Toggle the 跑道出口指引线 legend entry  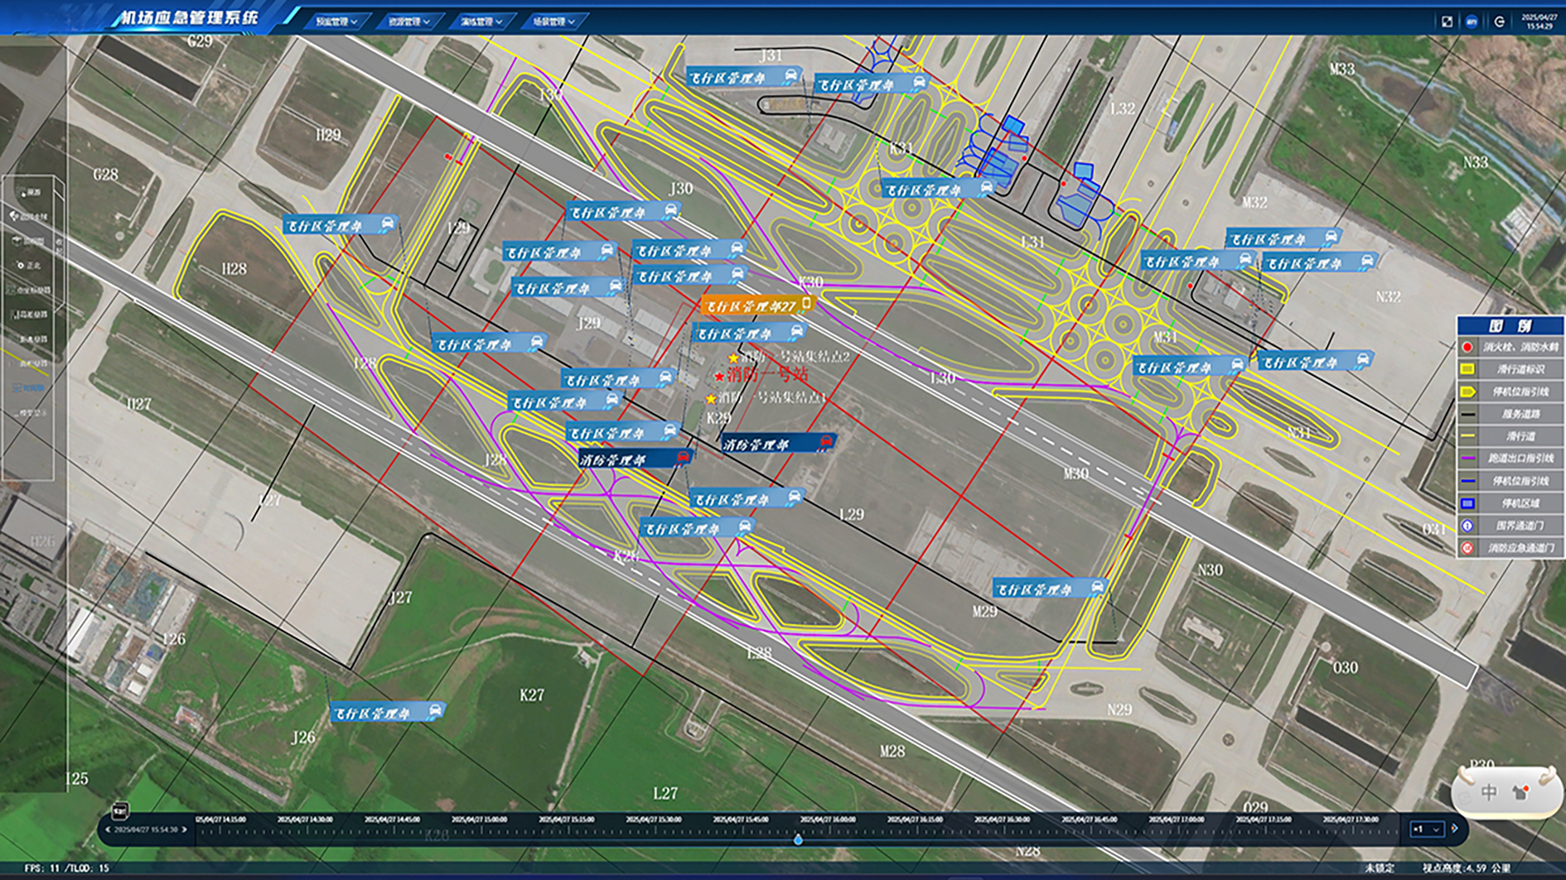click(x=1510, y=458)
